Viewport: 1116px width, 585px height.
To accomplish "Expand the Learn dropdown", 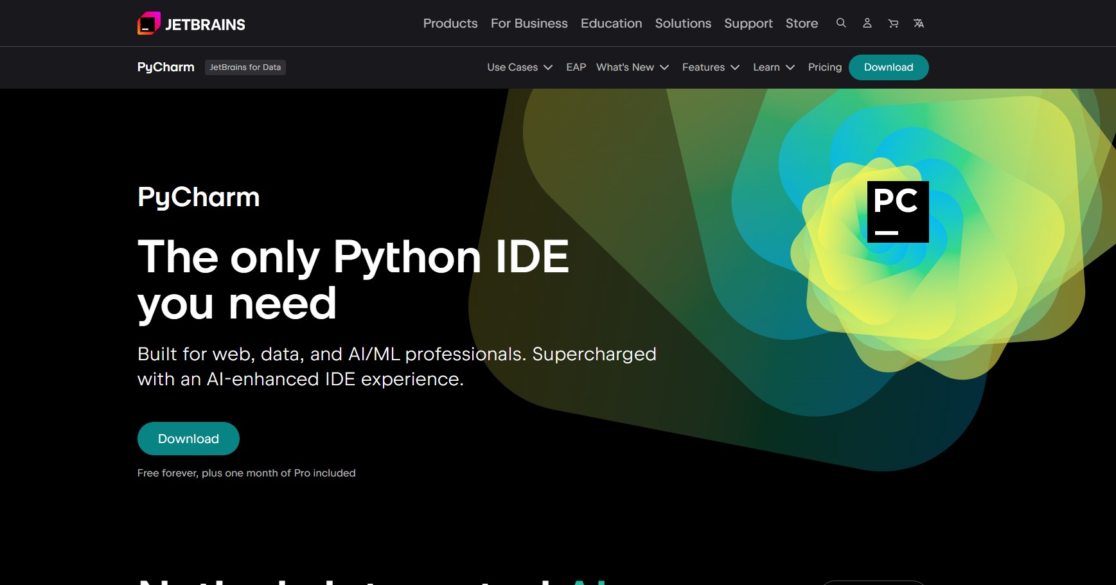I will click(774, 67).
